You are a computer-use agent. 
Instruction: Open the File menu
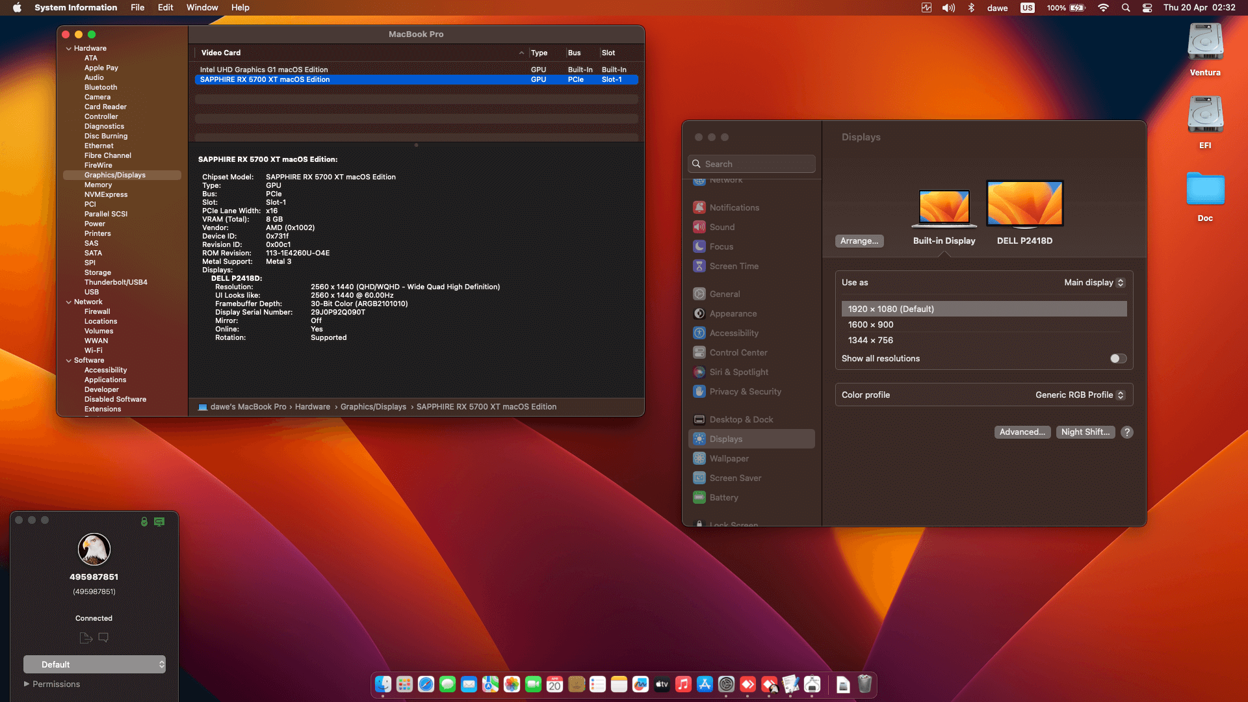point(137,8)
